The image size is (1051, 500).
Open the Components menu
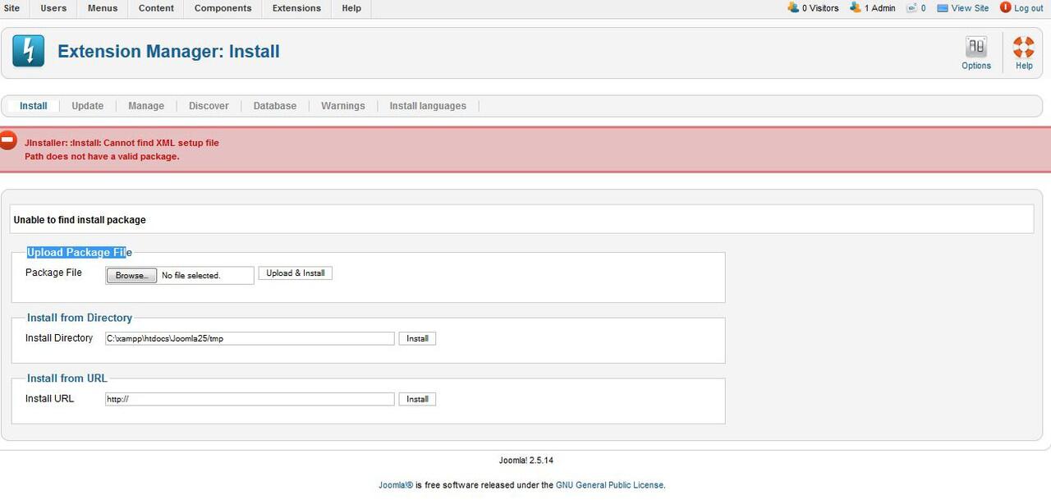coord(223,8)
